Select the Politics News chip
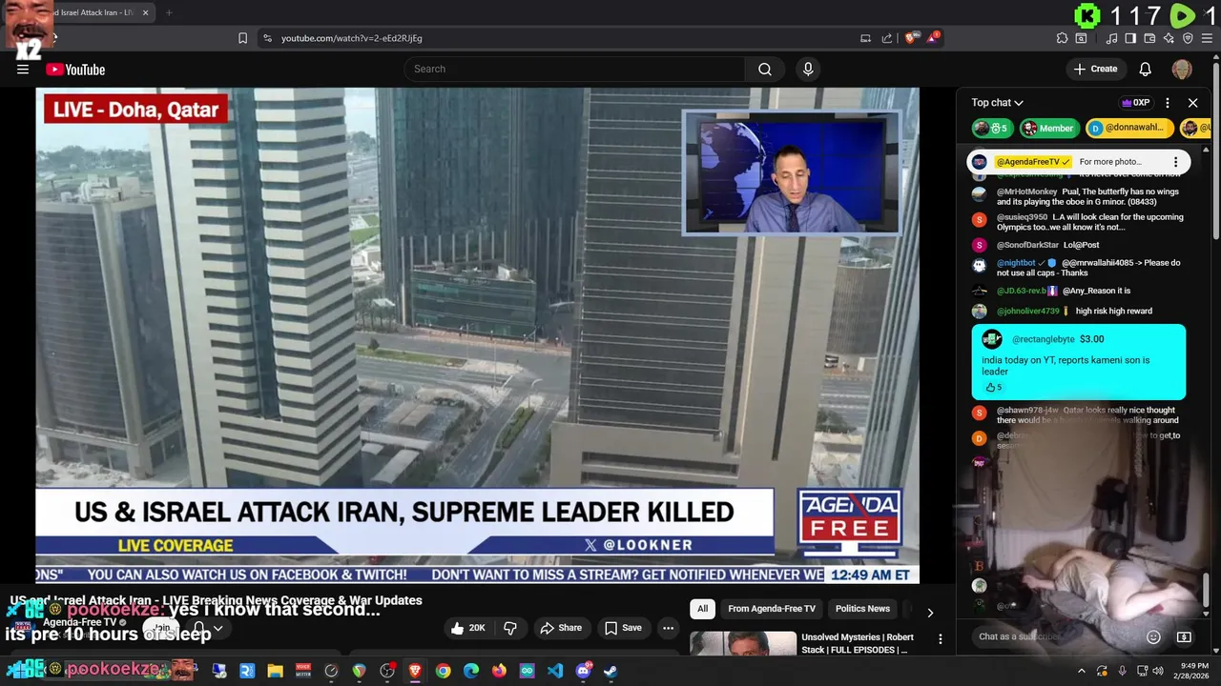 tap(862, 609)
